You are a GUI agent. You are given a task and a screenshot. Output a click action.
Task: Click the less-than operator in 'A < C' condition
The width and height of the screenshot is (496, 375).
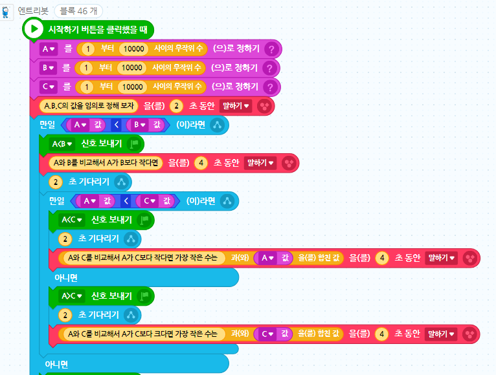point(126,201)
